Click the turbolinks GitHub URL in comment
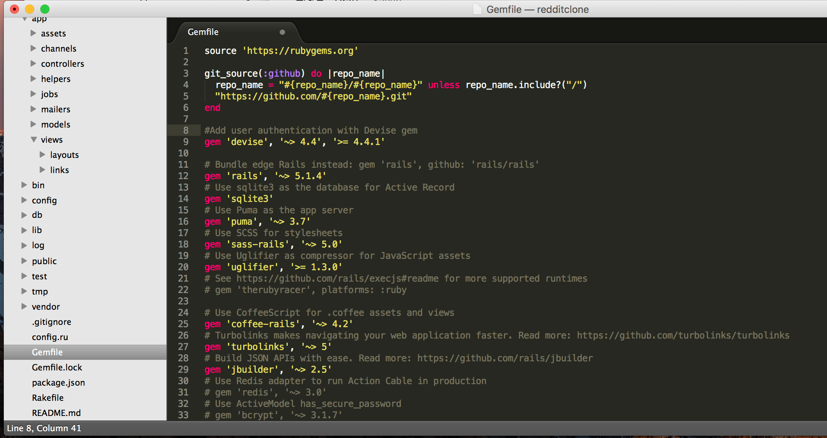Image resolution: width=827 pixels, height=438 pixels. click(683, 336)
